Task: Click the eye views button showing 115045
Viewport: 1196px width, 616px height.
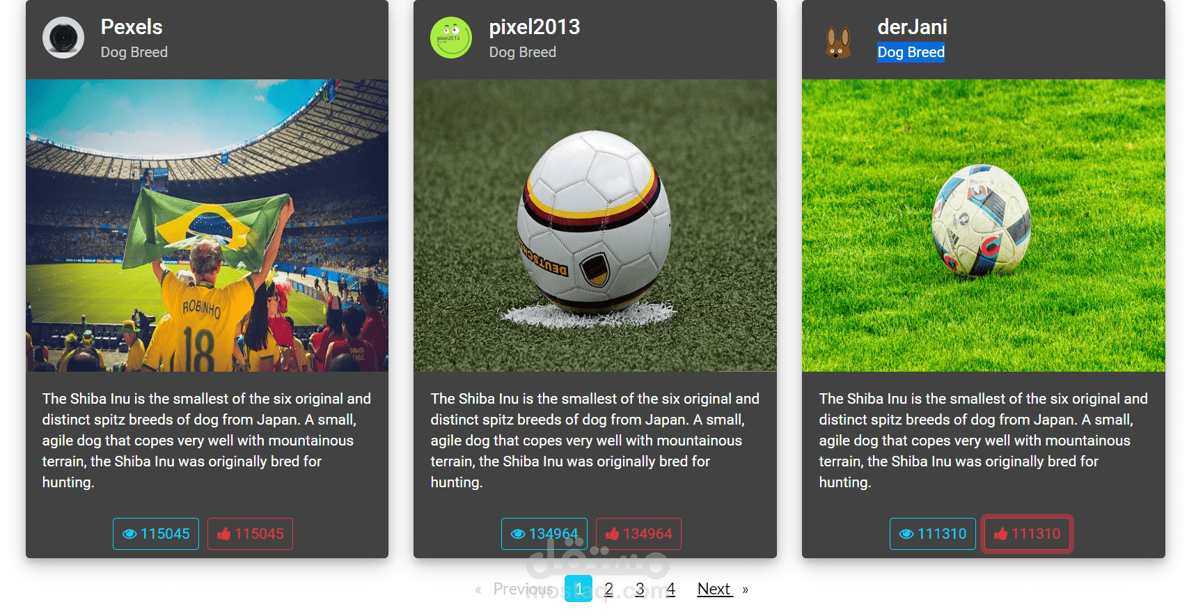Action: 156,534
